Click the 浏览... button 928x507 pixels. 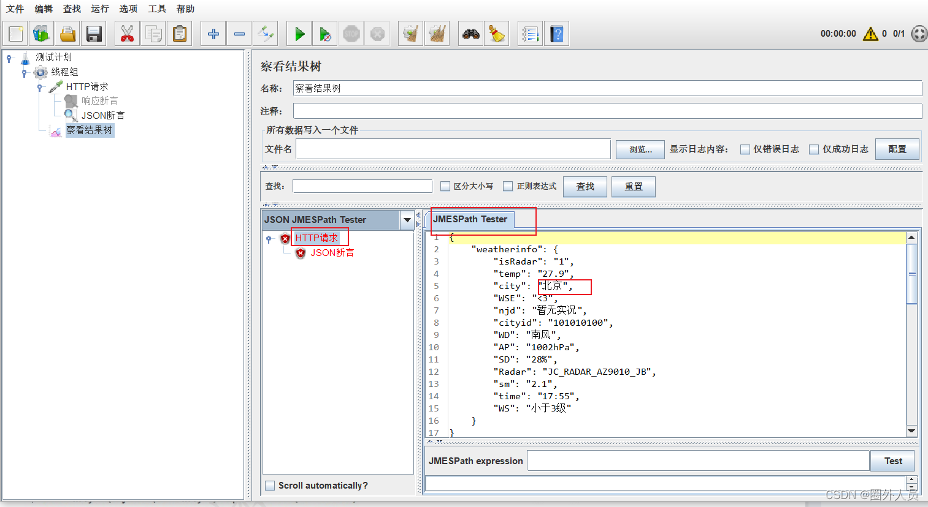click(x=640, y=149)
